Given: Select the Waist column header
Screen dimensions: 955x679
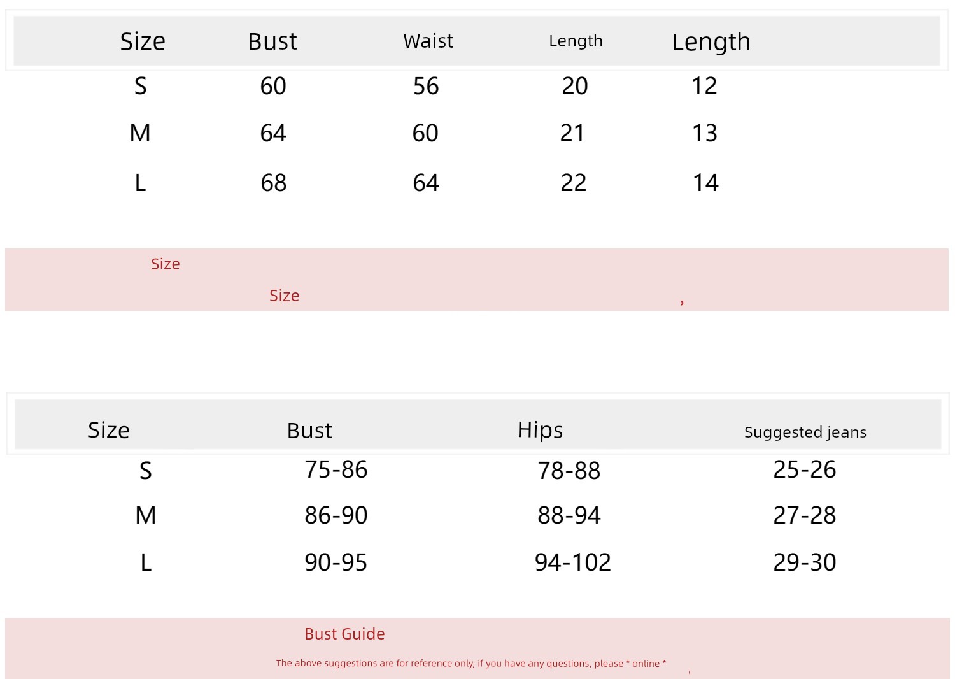Looking at the screenshot, I should point(428,41).
